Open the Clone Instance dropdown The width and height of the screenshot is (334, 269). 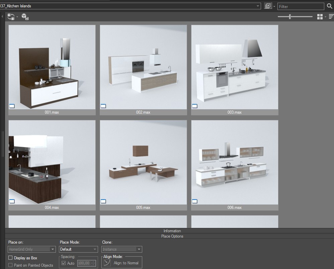(121, 249)
